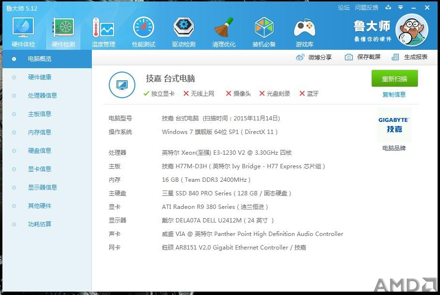Click the 摄像头 status indicator
The width and height of the screenshot is (440, 295).
pyautogui.click(x=238, y=94)
